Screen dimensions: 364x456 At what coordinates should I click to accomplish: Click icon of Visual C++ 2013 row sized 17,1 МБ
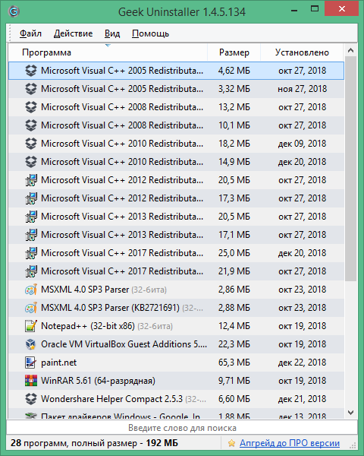31,235
